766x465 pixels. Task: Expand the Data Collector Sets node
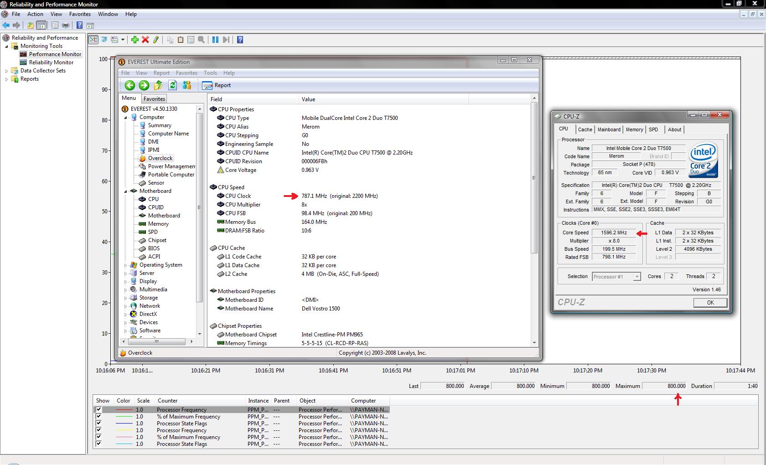click(x=6, y=71)
